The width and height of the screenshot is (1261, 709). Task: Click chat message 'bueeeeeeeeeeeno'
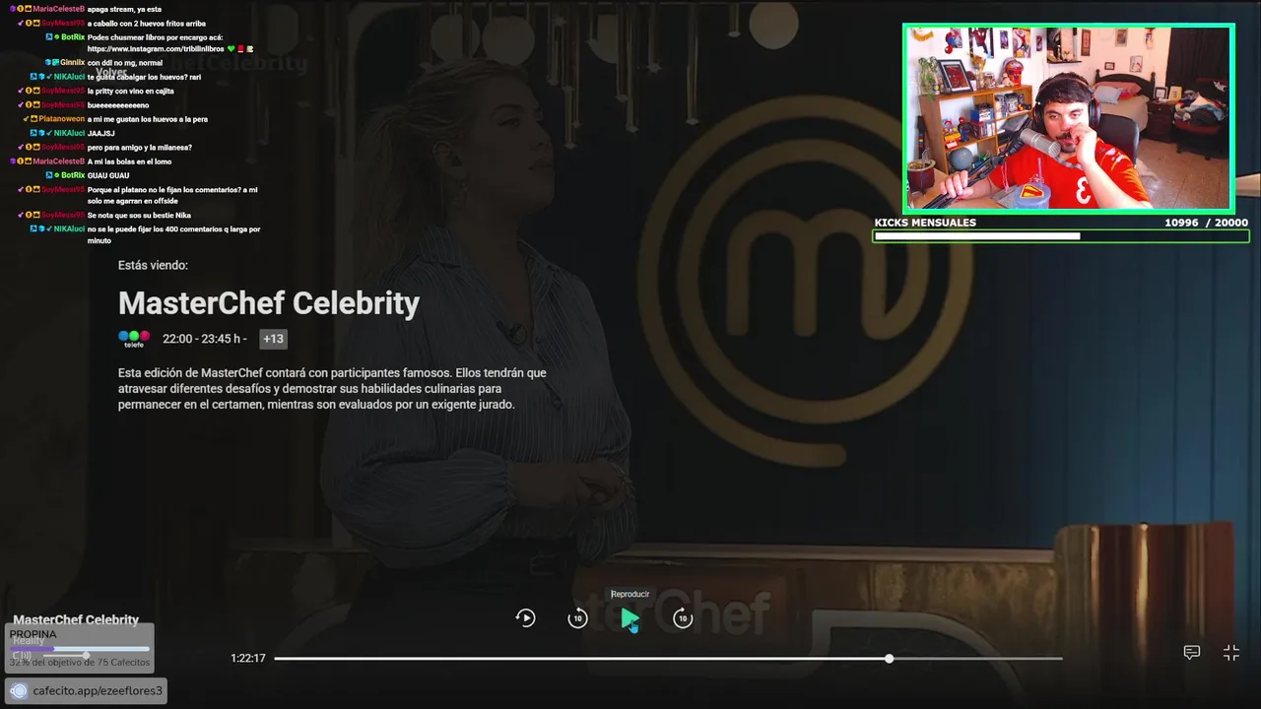[118, 104]
